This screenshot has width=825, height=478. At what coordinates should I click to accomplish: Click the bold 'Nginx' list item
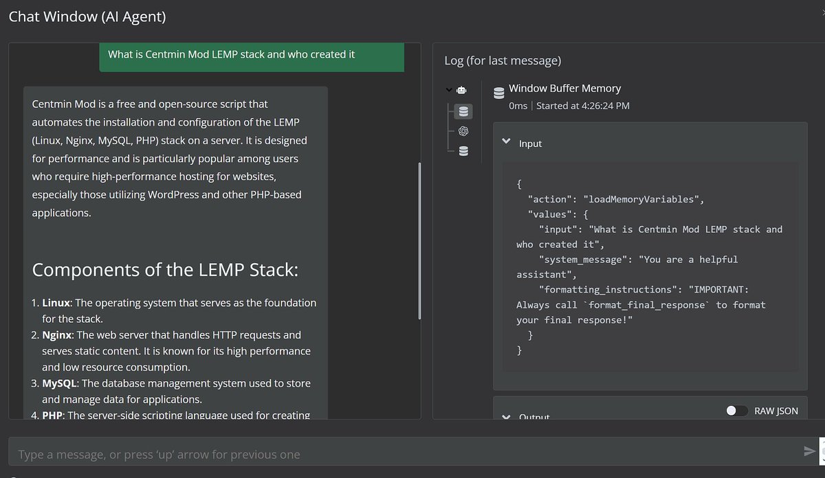coord(56,335)
